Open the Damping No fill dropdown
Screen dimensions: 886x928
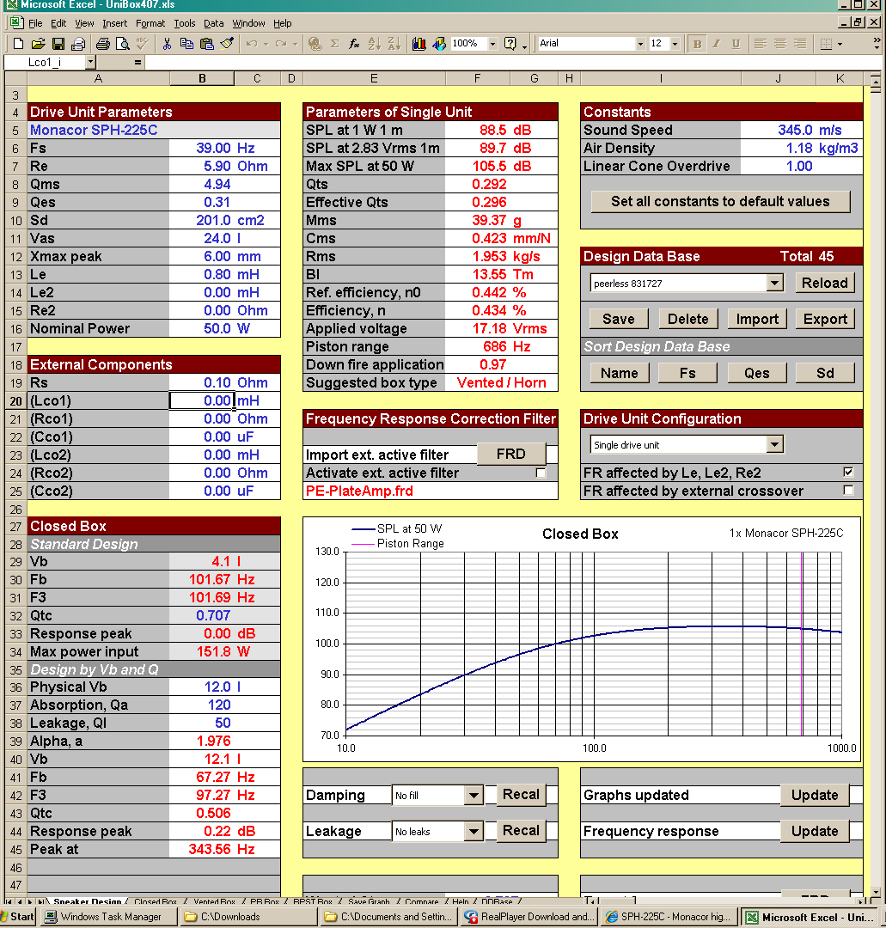point(474,796)
